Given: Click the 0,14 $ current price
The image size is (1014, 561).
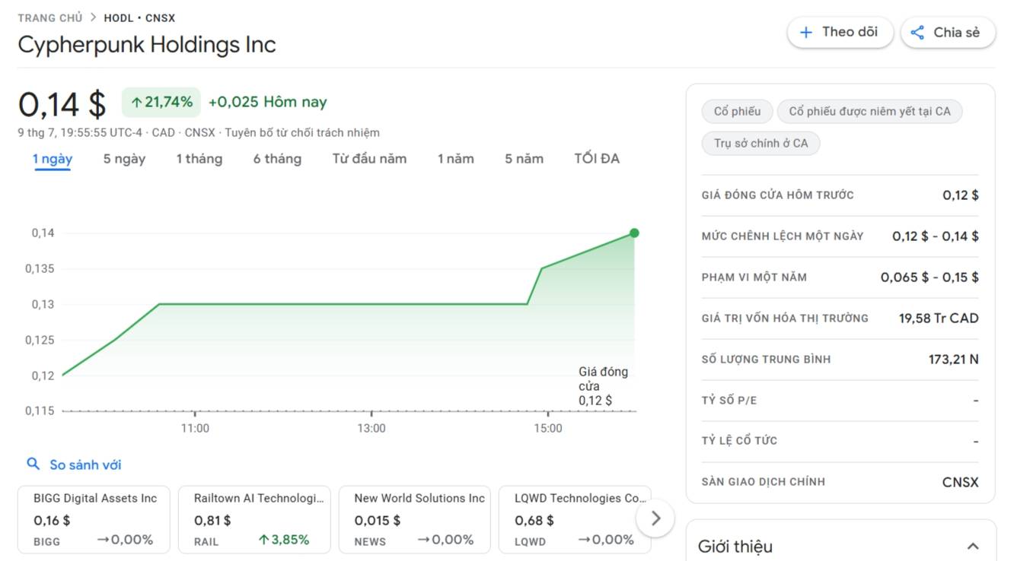Looking at the screenshot, I should tap(62, 103).
